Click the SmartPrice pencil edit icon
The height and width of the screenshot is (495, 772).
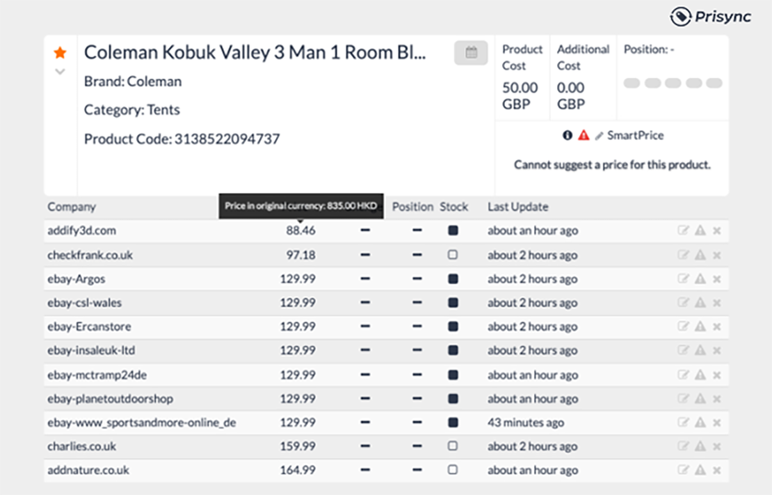[x=599, y=136]
